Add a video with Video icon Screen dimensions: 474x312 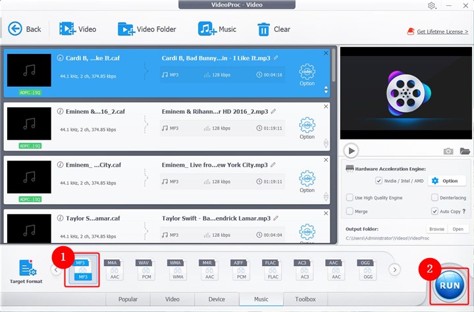click(78, 29)
